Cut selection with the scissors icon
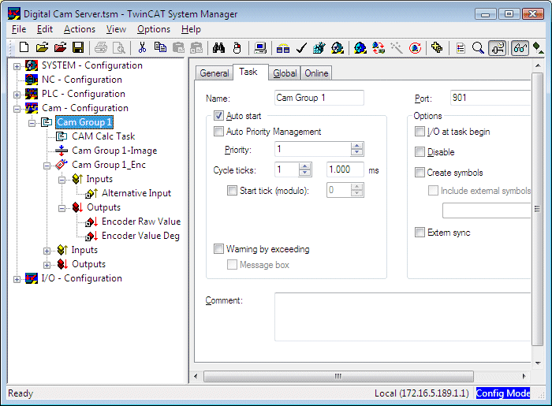 pos(142,47)
